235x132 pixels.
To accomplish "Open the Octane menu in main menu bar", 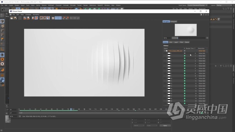I will click(118, 5).
